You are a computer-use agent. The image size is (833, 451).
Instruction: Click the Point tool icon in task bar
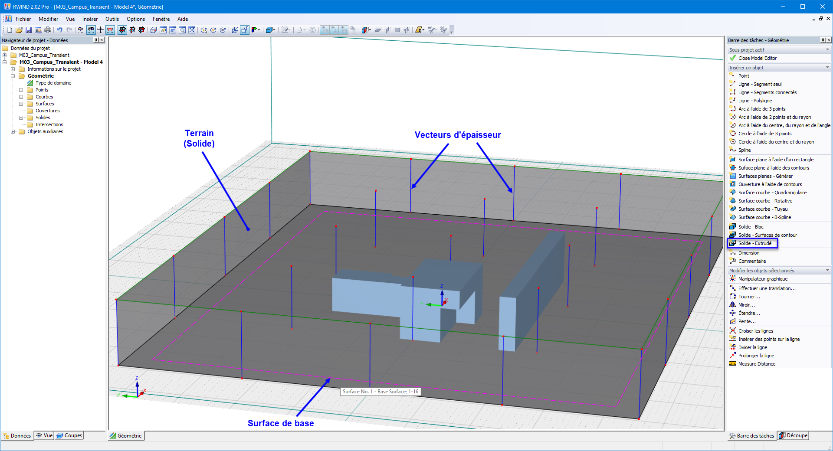733,76
